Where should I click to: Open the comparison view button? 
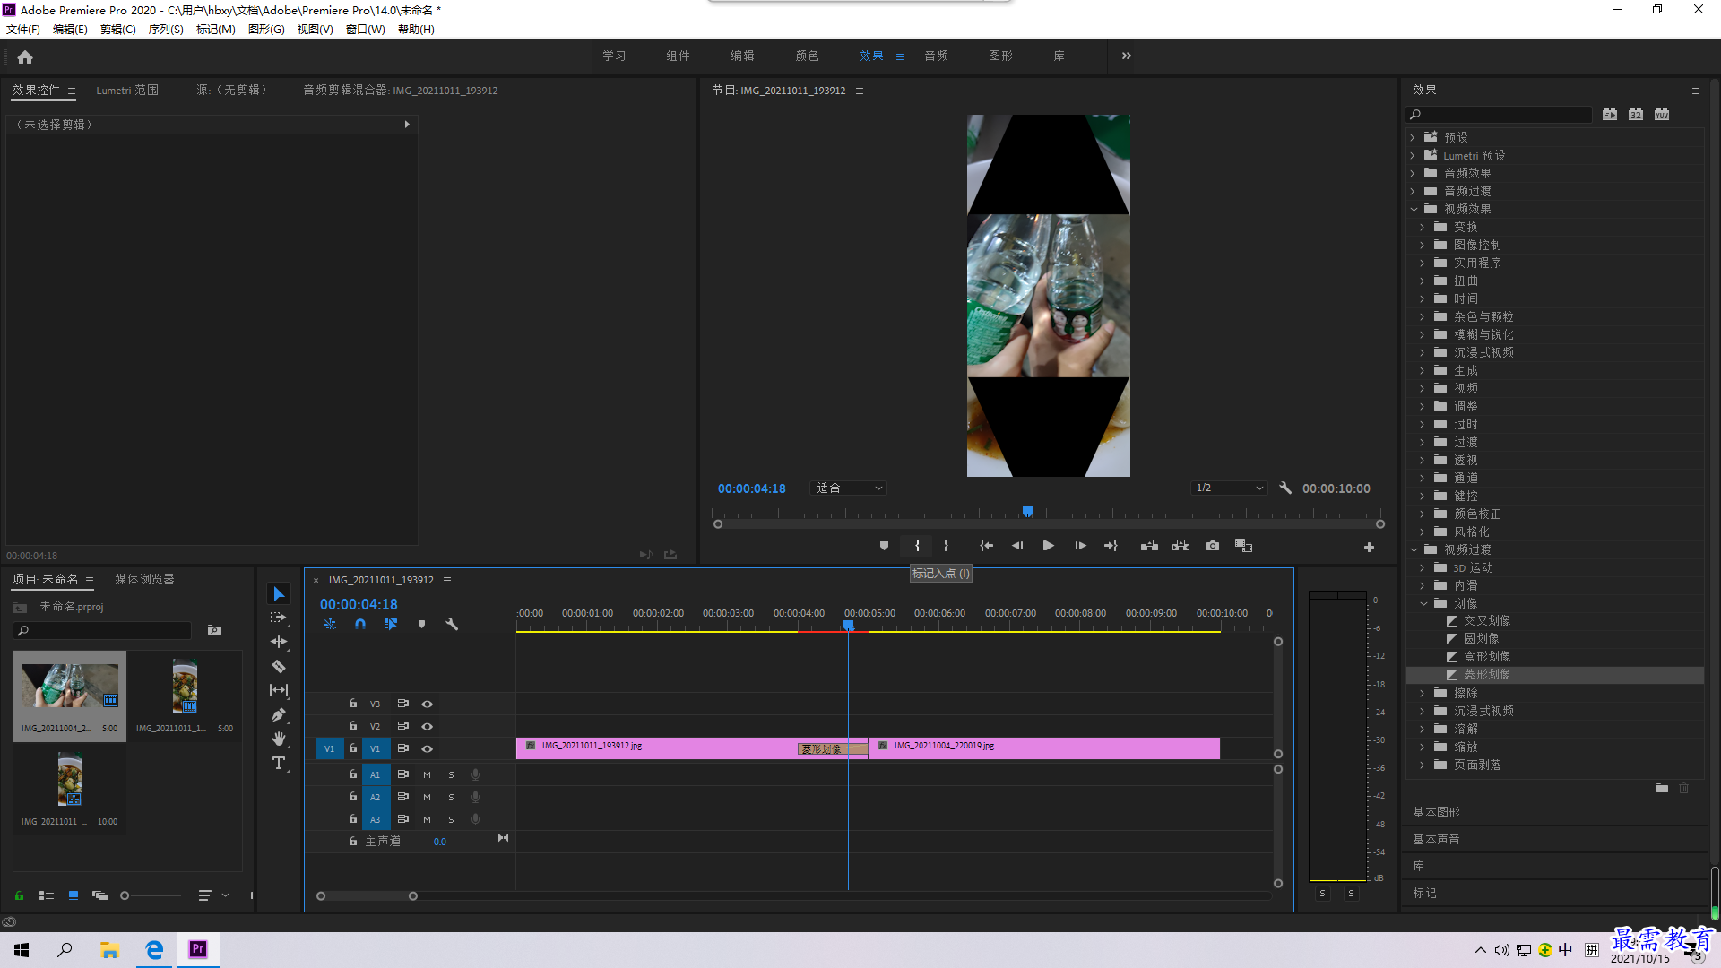click(x=1243, y=546)
